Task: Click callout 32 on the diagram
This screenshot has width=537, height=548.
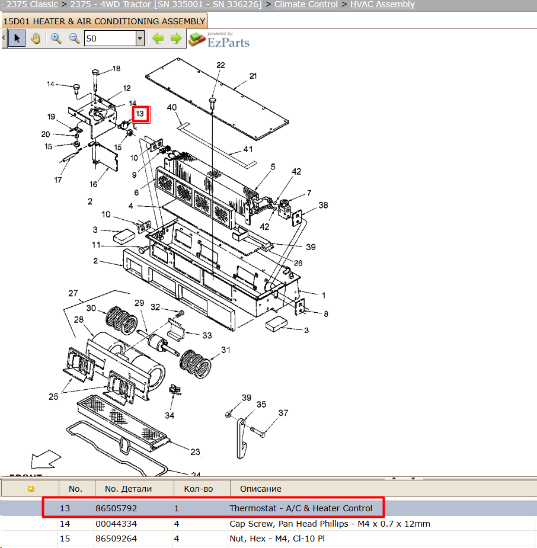Action: pyautogui.click(x=155, y=307)
